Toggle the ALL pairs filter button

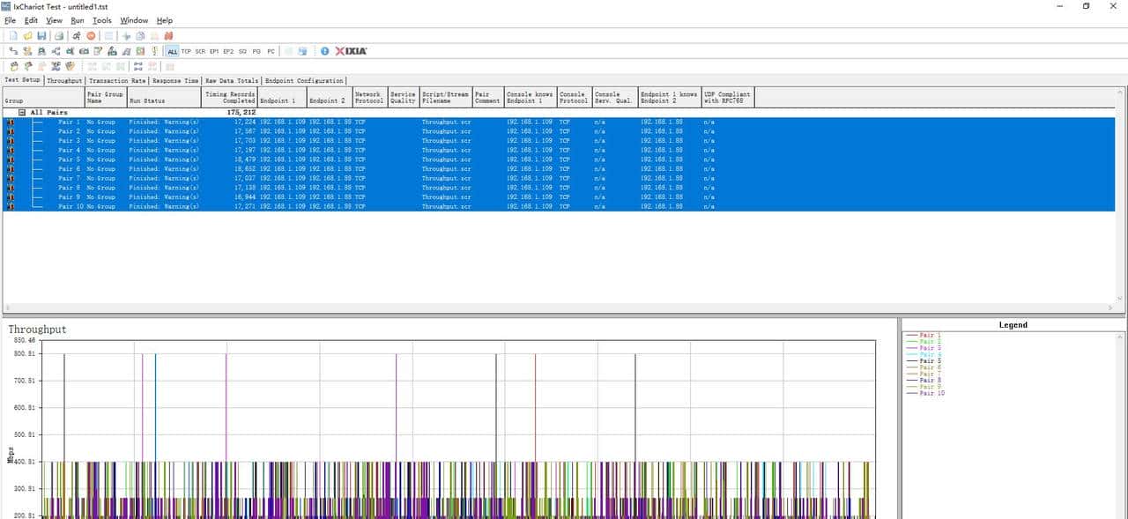[172, 51]
